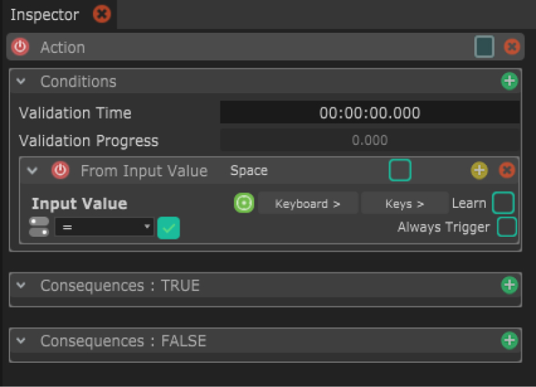The width and height of the screenshot is (536, 387).
Task: Click the yellow plus on Input Value row
Action: (479, 170)
